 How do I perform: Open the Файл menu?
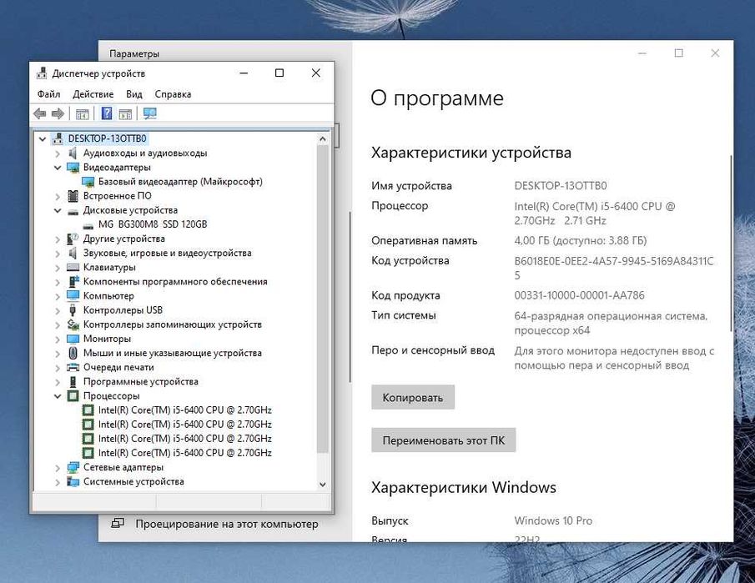pos(48,94)
